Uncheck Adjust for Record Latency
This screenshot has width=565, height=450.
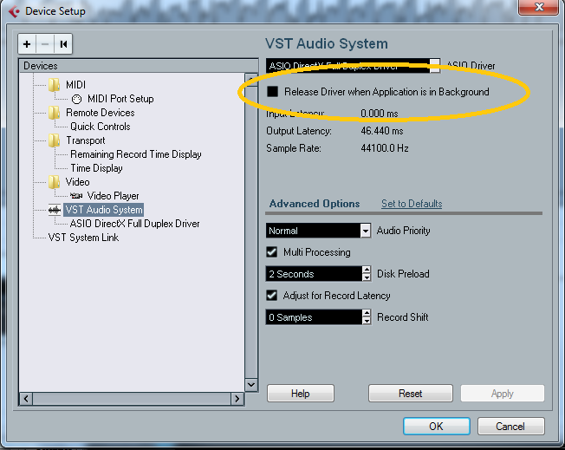272,296
